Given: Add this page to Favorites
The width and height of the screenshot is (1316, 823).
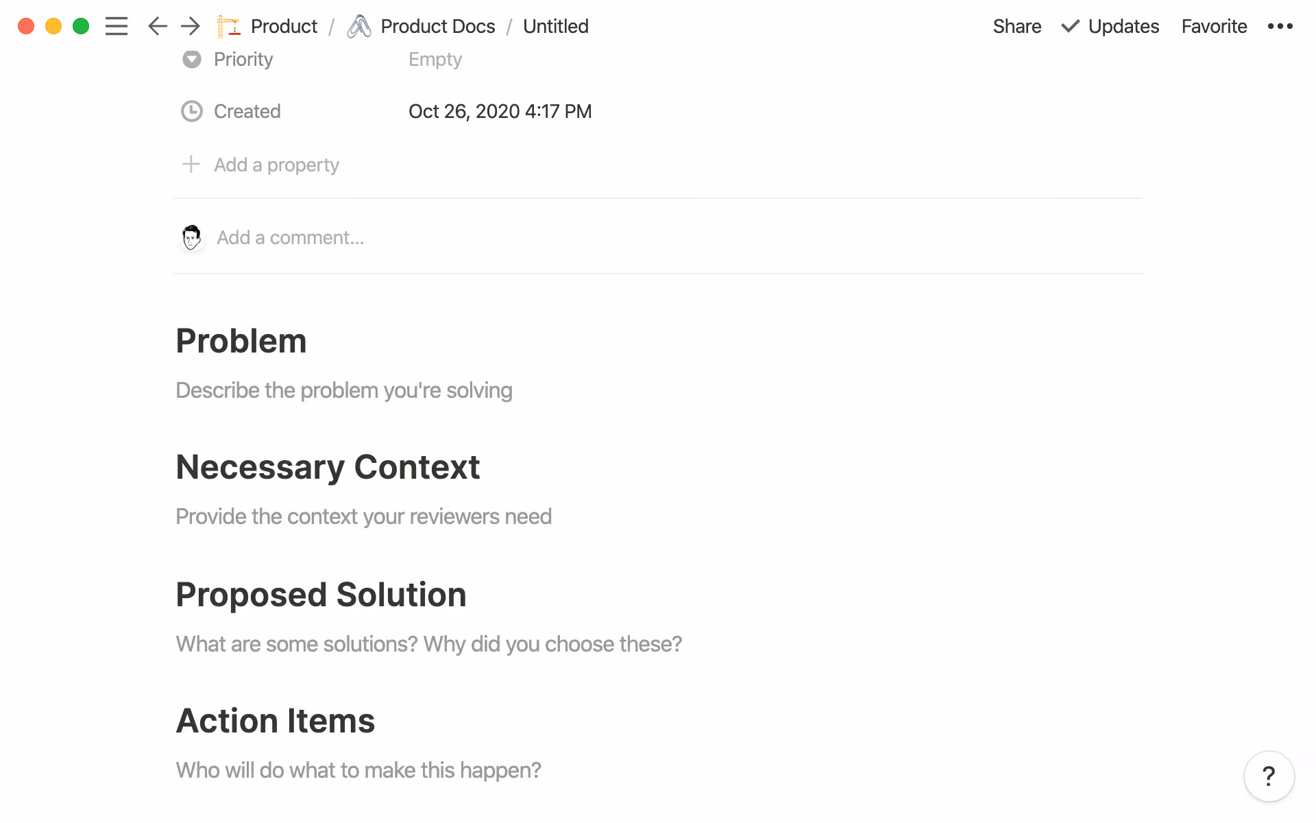Looking at the screenshot, I should click(1213, 26).
